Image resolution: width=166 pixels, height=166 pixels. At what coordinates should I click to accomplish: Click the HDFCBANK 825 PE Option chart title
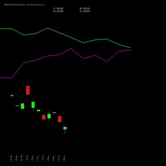(24, 5)
